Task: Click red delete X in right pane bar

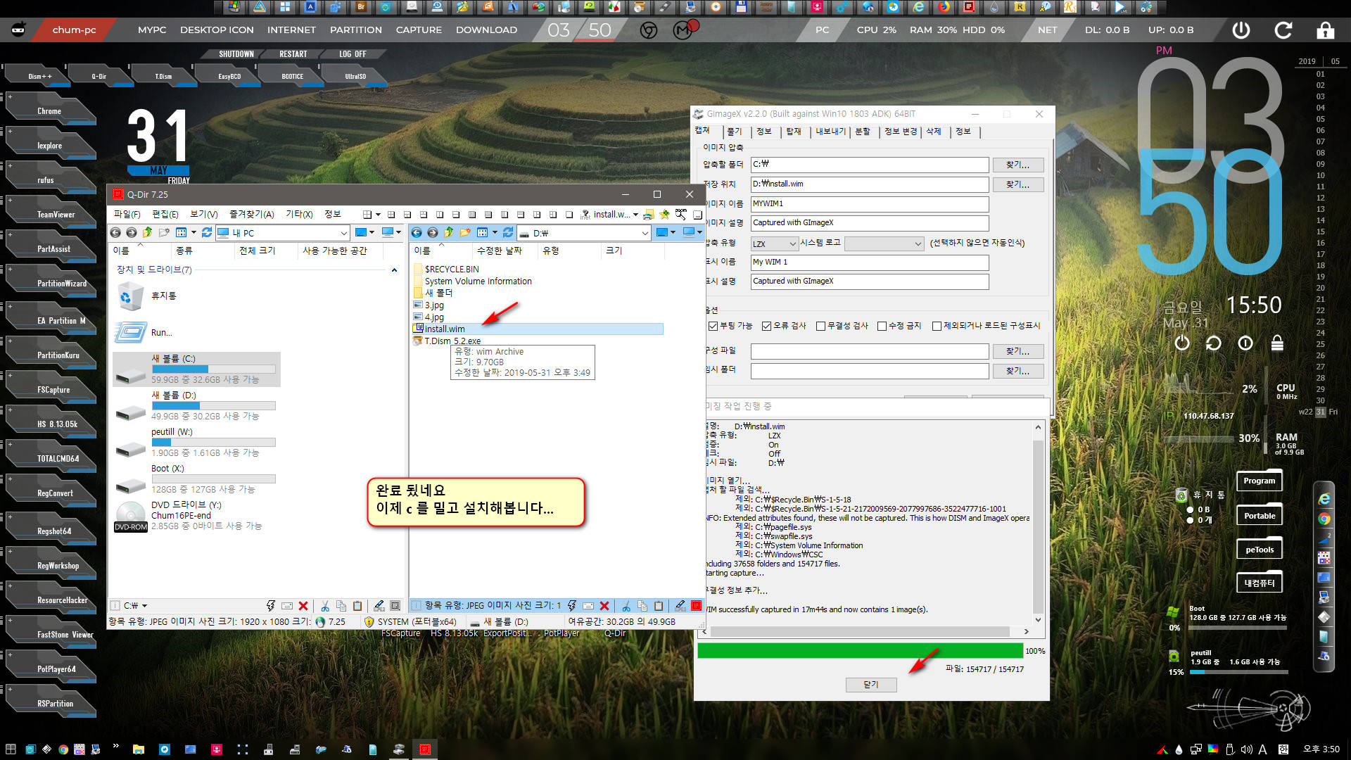Action: click(604, 606)
